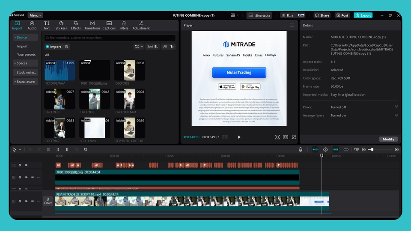Click the grid icon beside Import
Screen dimensions: 411x231
(x=66, y=47)
